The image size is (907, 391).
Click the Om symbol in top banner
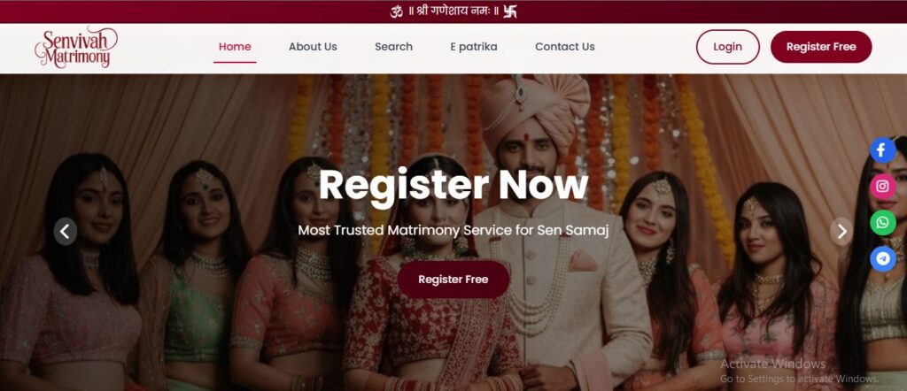(x=396, y=11)
